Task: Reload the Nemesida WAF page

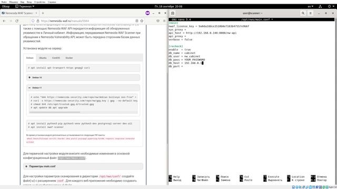Action: (x=17, y=21)
